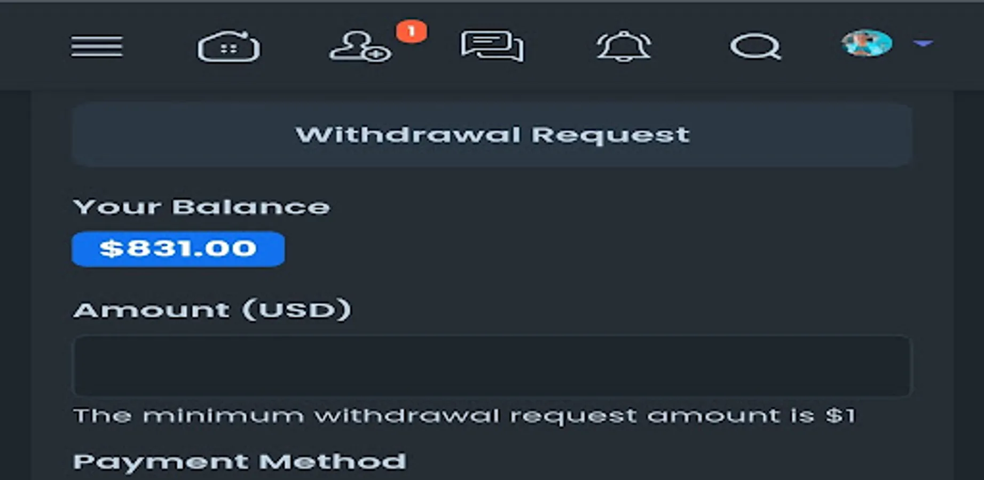This screenshot has width=984, height=480.
Task: Click the user profile avatar
Action: pyautogui.click(x=867, y=43)
